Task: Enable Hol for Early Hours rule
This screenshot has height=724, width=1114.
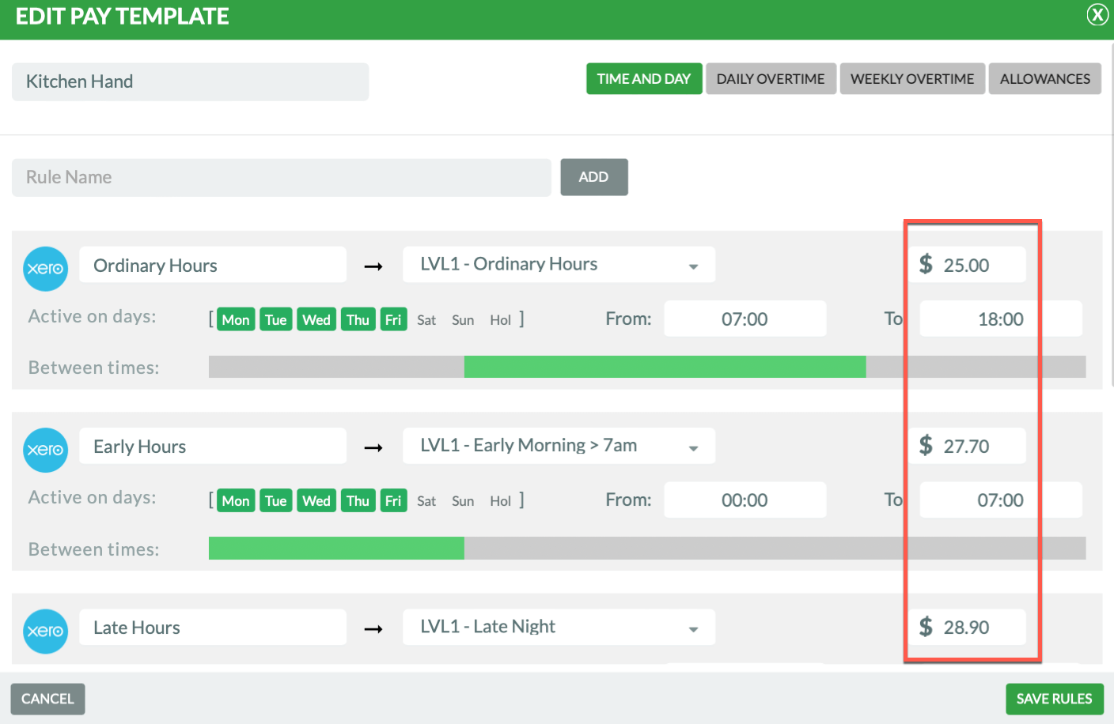Action: [x=500, y=501]
